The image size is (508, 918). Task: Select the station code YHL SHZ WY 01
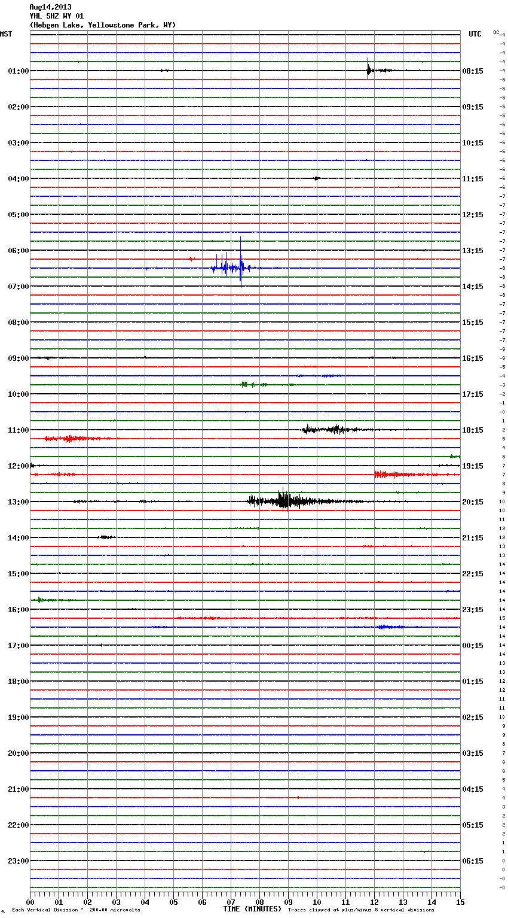tap(57, 16)
